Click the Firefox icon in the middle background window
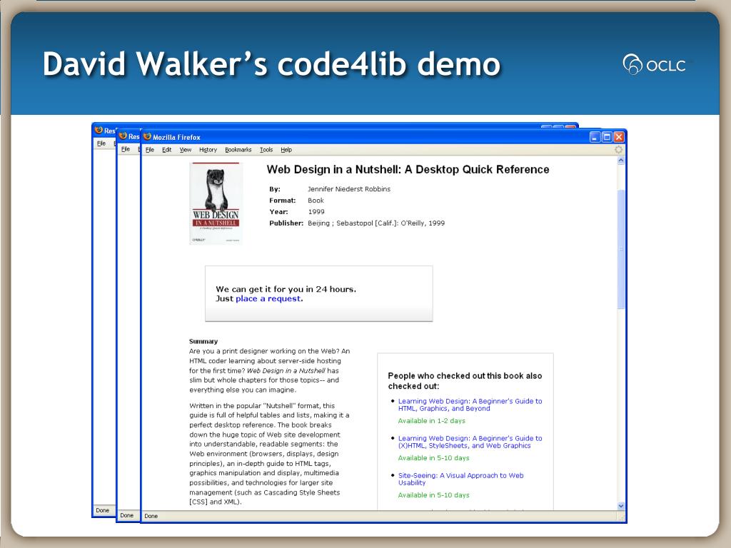731x548 pixels. coord(123,136)
